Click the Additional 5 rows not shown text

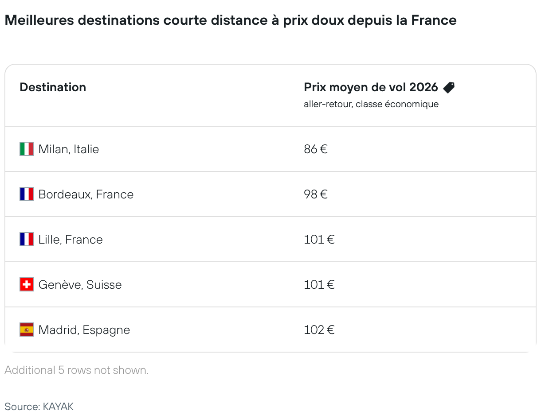click(77, 370)
